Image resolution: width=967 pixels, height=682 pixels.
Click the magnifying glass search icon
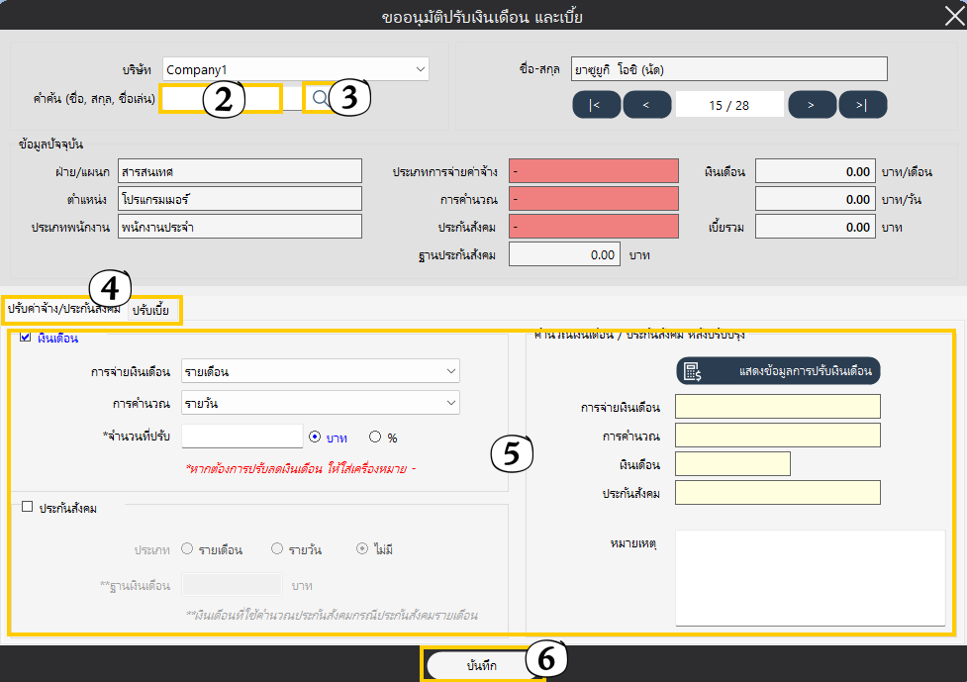319,98
